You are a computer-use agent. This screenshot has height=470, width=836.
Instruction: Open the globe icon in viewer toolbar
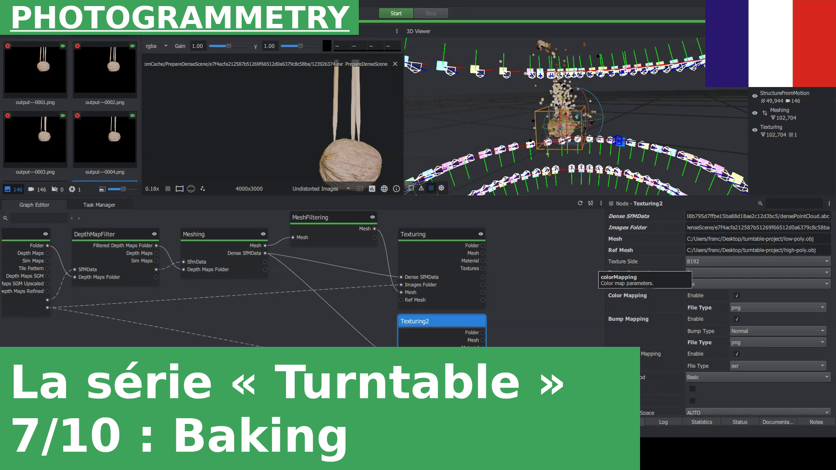(x=384, y=189)
